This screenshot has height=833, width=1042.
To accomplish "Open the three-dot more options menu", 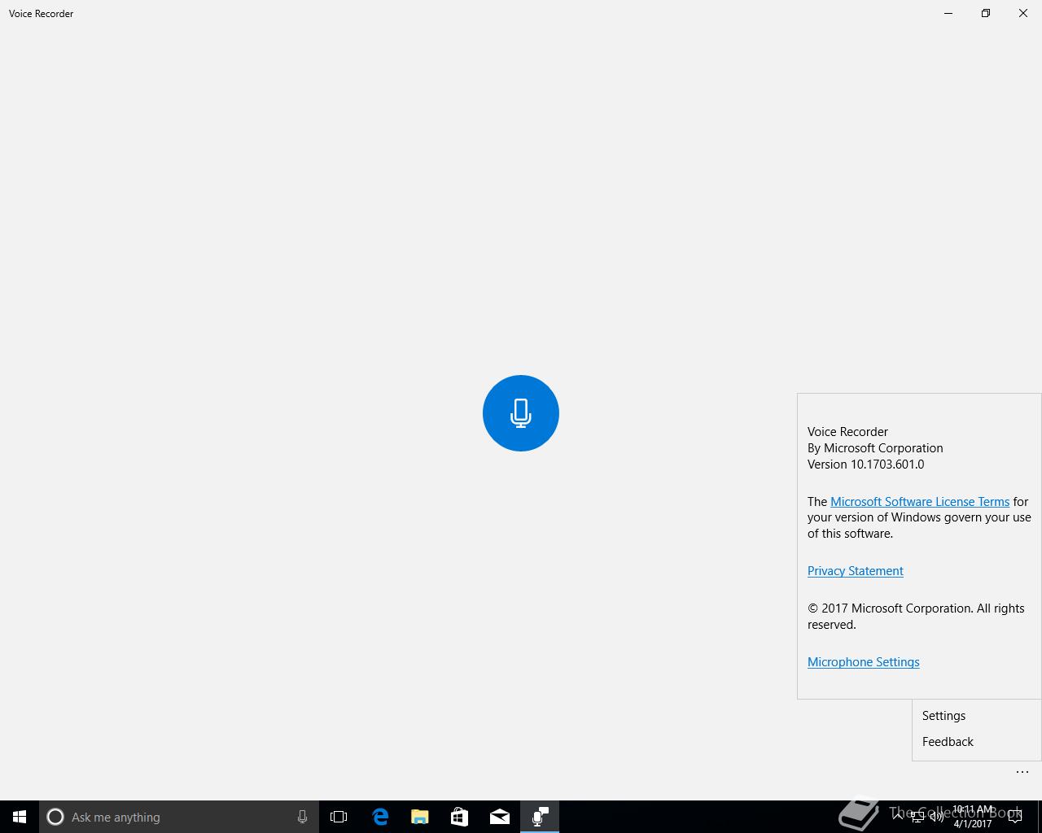I will pos(1022,772).
